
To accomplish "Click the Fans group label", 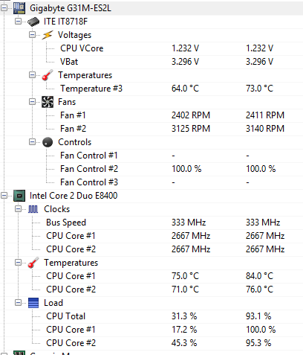I will (67, 102).
